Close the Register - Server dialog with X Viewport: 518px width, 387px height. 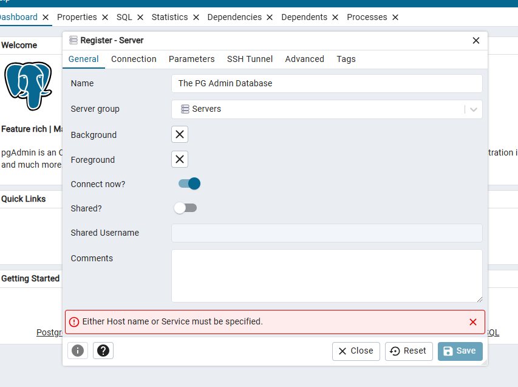click(476, 41)
